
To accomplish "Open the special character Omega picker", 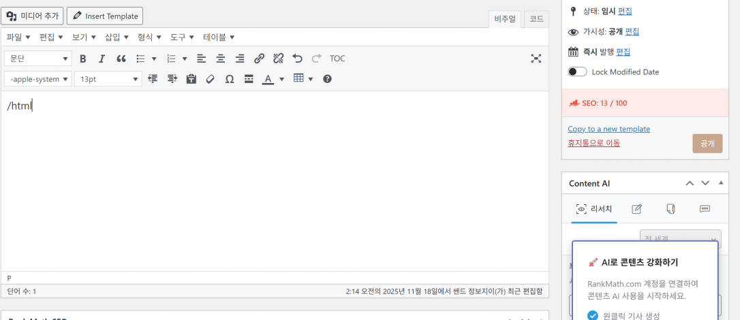I will click(x=230, y=79).
